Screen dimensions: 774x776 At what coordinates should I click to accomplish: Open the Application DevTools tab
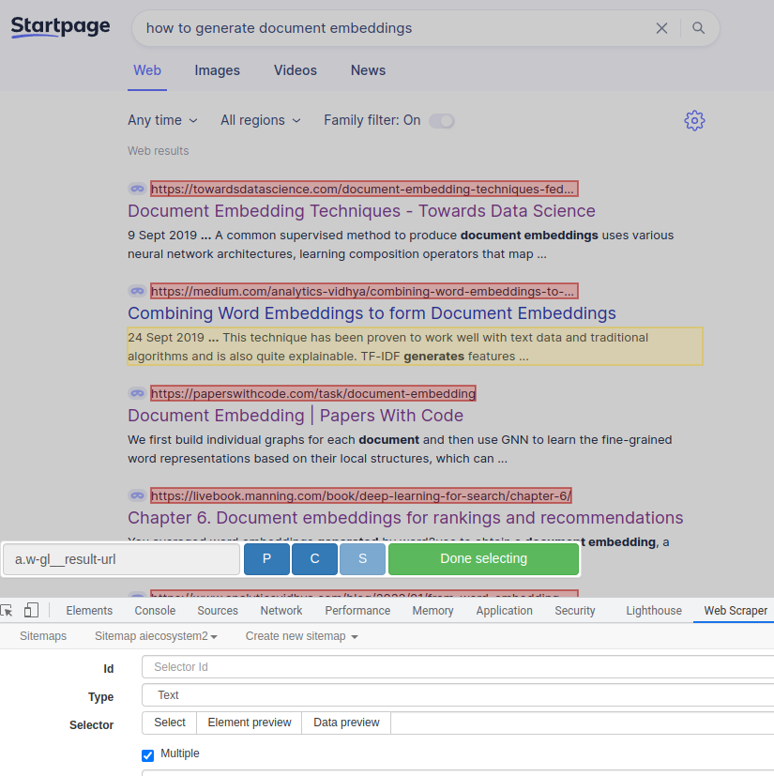(x=505, y=611)
